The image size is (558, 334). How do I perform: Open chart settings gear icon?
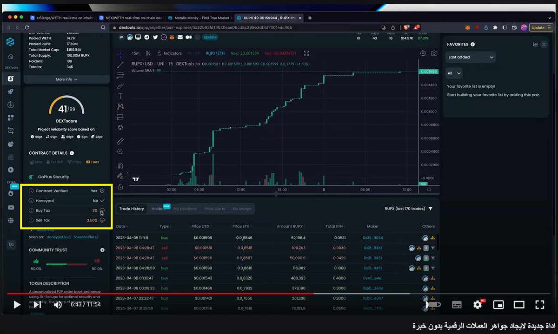click(x=423, y=53)
